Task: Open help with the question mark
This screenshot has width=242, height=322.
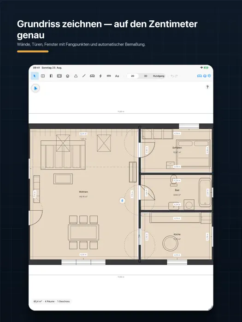Action: click(207, 87)
